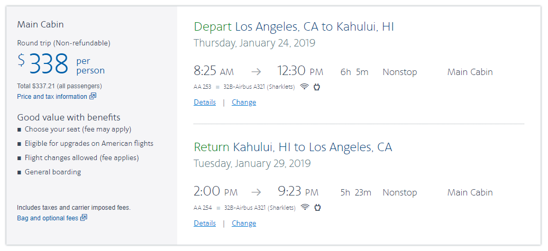
Task: Click the external-link icon beside Bag and optional fees
Action: pos(84,218)
